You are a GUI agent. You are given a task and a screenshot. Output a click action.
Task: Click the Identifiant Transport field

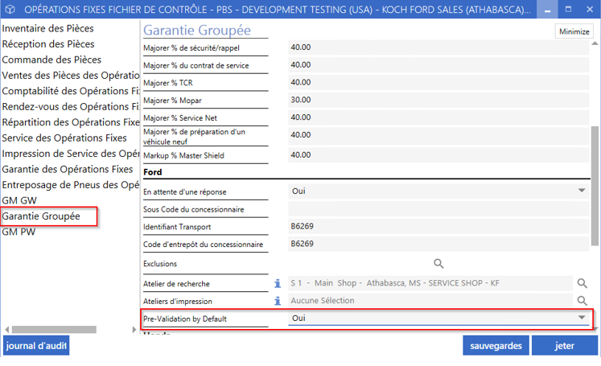(x=438, y=227)
